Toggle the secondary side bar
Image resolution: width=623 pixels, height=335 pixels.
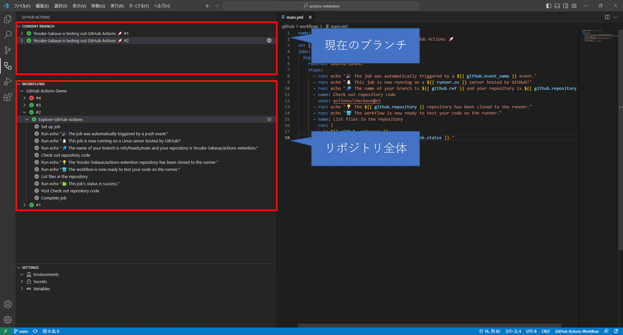coord(565,6)
